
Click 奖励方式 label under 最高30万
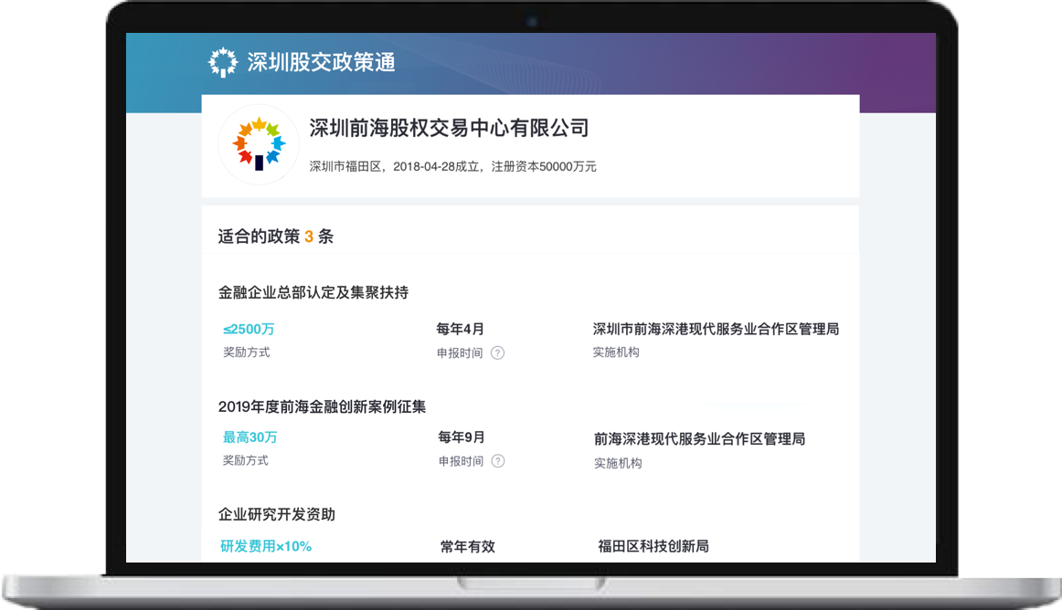[246, 460]
